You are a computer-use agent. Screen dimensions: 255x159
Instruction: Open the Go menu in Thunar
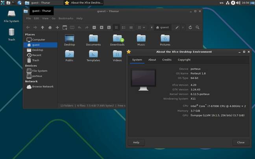click(54, 18)
